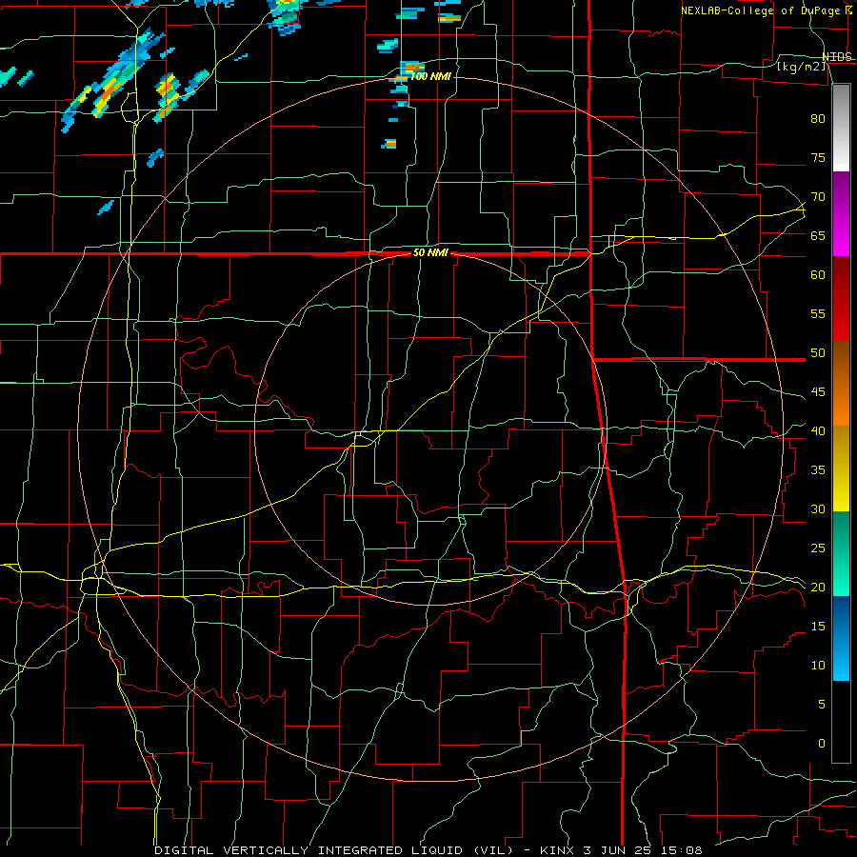This screenshot has height=857, width=857.
Task: Click the white 75-80 segment of color scale
Action: point(841,128)
